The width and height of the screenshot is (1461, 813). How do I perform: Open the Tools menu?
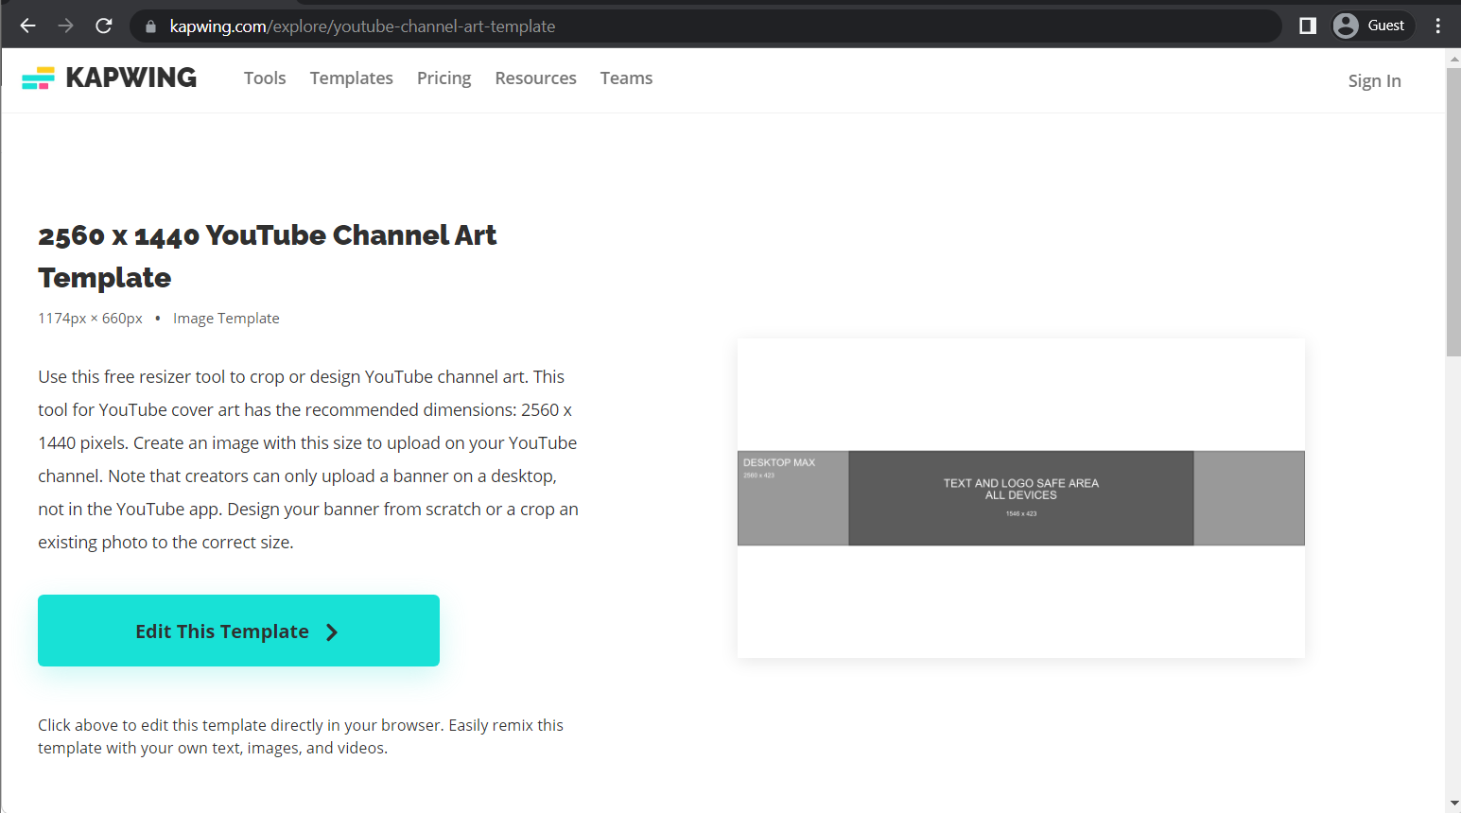click(x=265, y=78)
